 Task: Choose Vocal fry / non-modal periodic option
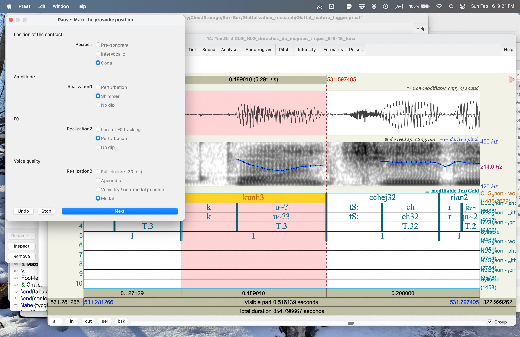pos(98,189)
